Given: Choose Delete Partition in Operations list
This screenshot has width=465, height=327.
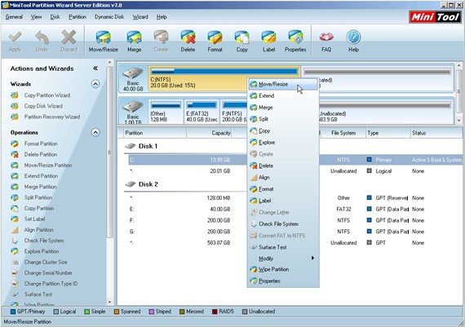Looking at the screenshot, I should click(41, 154).
